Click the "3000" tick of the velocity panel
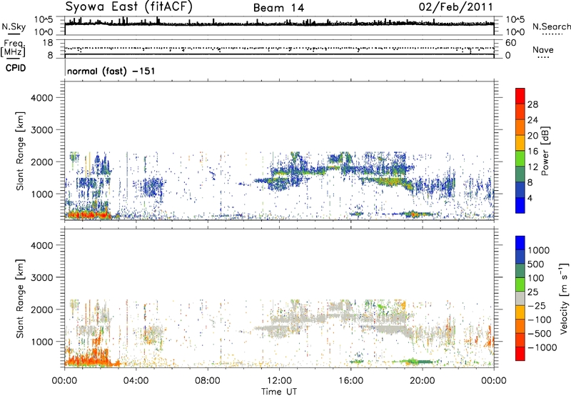 [x=41, y=277]
